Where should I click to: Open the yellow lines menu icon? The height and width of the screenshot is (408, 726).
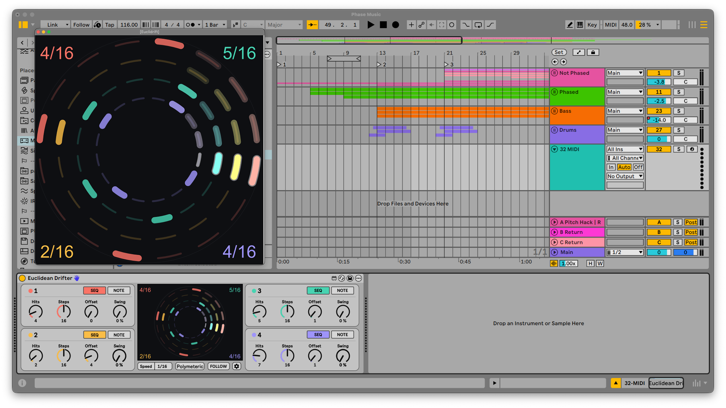(x=704, y=25)
